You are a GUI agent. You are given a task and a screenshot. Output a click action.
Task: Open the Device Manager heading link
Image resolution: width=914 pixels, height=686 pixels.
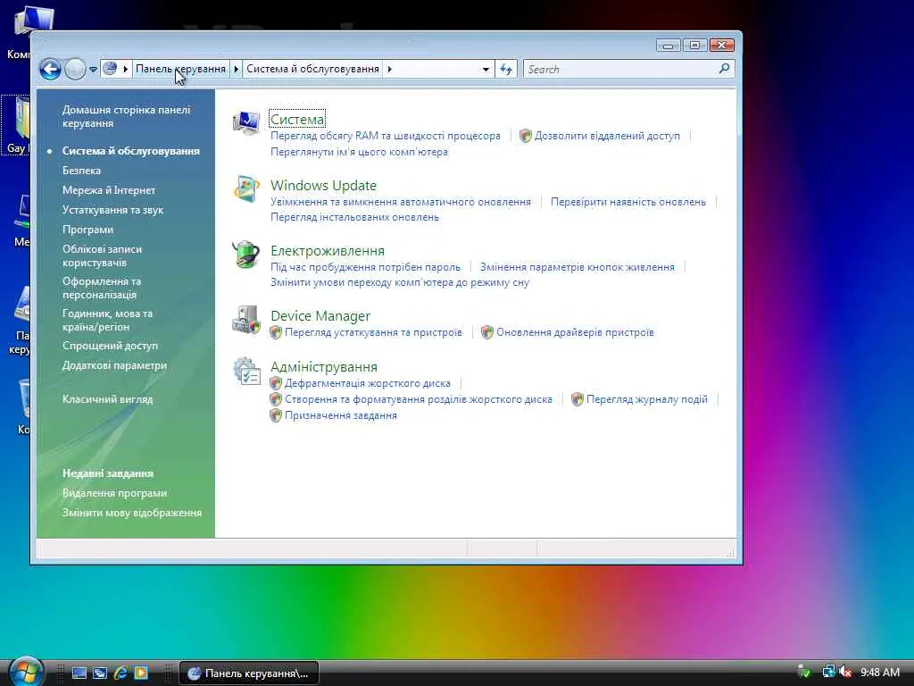320,316
